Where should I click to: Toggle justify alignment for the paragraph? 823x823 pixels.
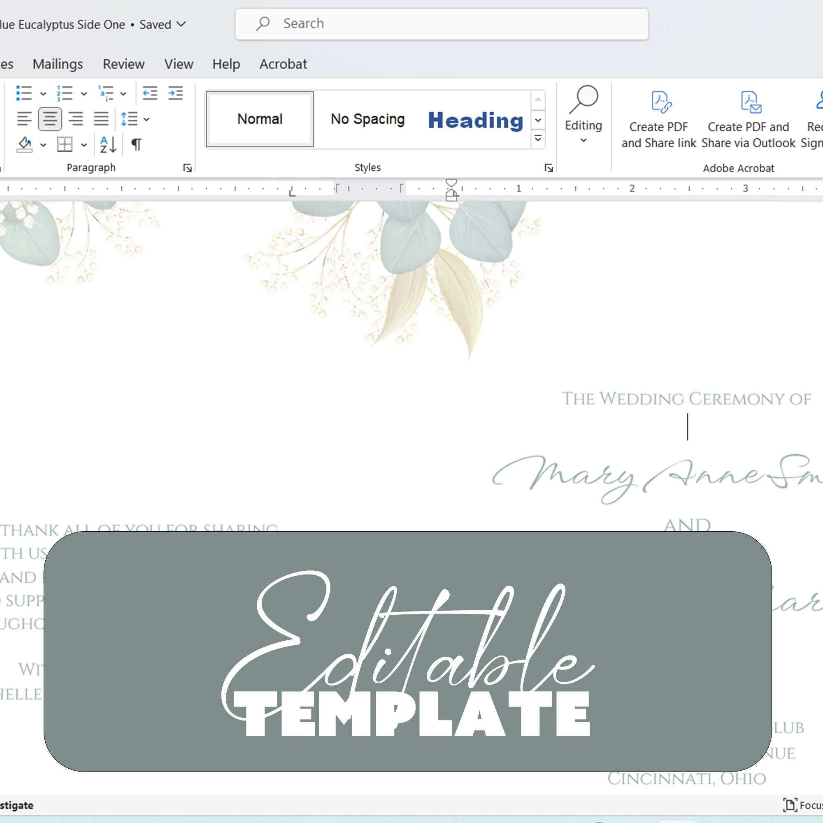101,119
